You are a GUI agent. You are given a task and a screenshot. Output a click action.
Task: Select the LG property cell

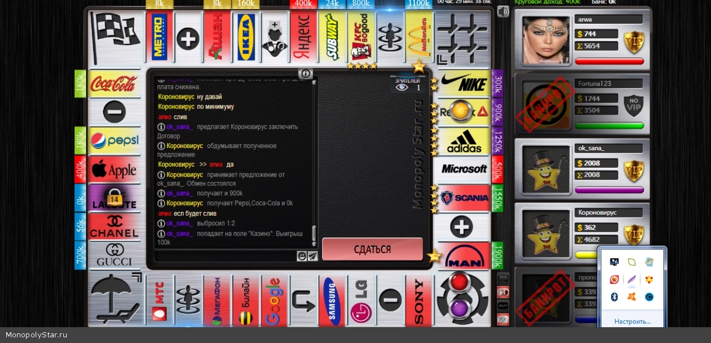(361, 301)
